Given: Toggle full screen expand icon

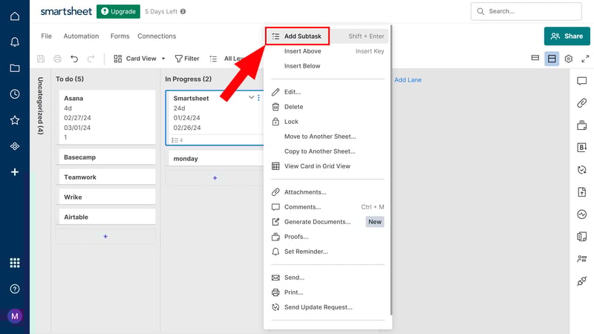Looking at the screenshot, I should click(x=585, y=59).
